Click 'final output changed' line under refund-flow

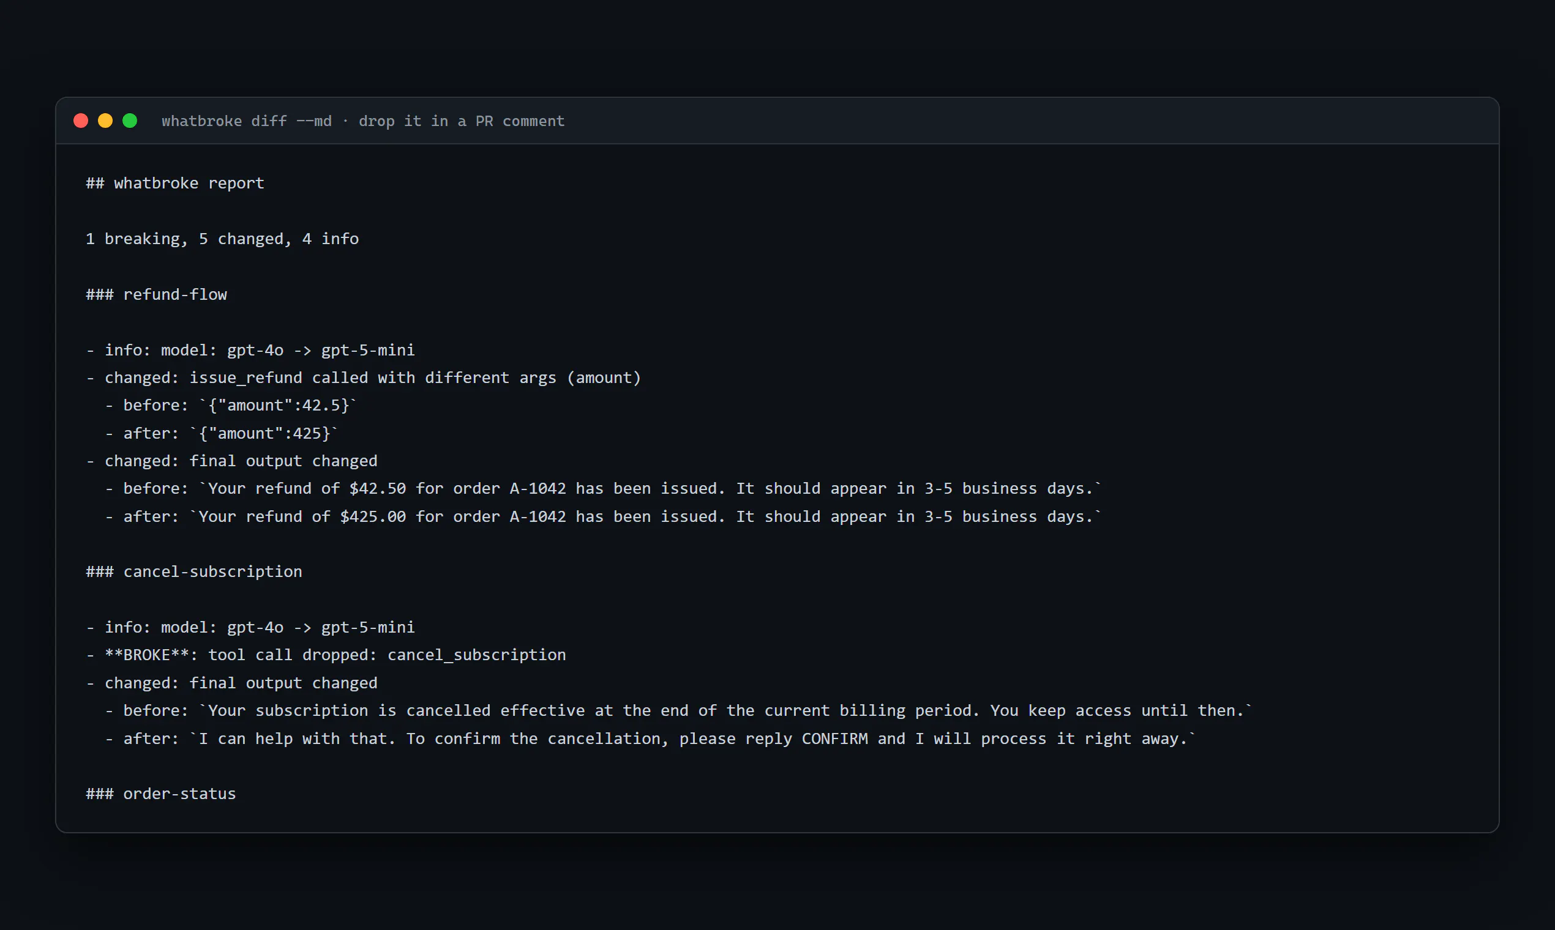point(231,461)
